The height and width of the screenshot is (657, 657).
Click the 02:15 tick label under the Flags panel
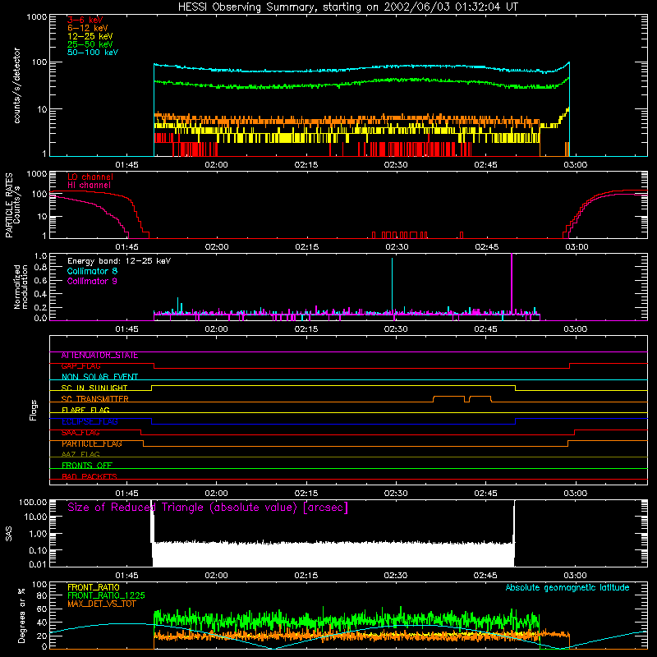click(306, 494)
